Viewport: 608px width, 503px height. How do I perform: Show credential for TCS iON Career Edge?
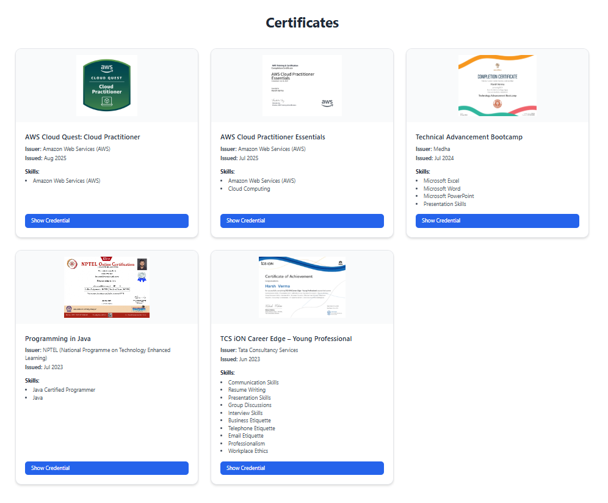click(302, 468)
